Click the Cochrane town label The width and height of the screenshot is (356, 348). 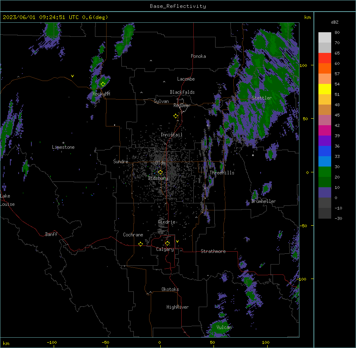point(133,235)
